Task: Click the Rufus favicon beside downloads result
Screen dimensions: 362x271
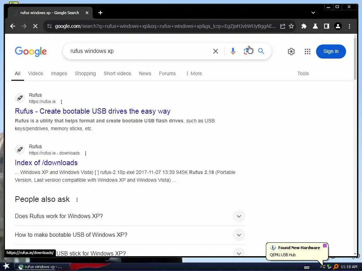Action: pos(20,150)
